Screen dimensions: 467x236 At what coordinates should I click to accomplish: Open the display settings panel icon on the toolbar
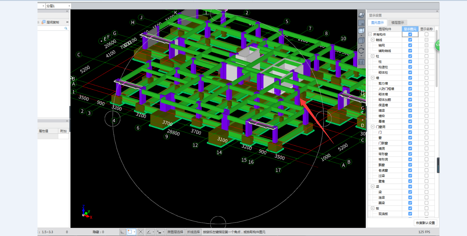[x=361, y=62]
